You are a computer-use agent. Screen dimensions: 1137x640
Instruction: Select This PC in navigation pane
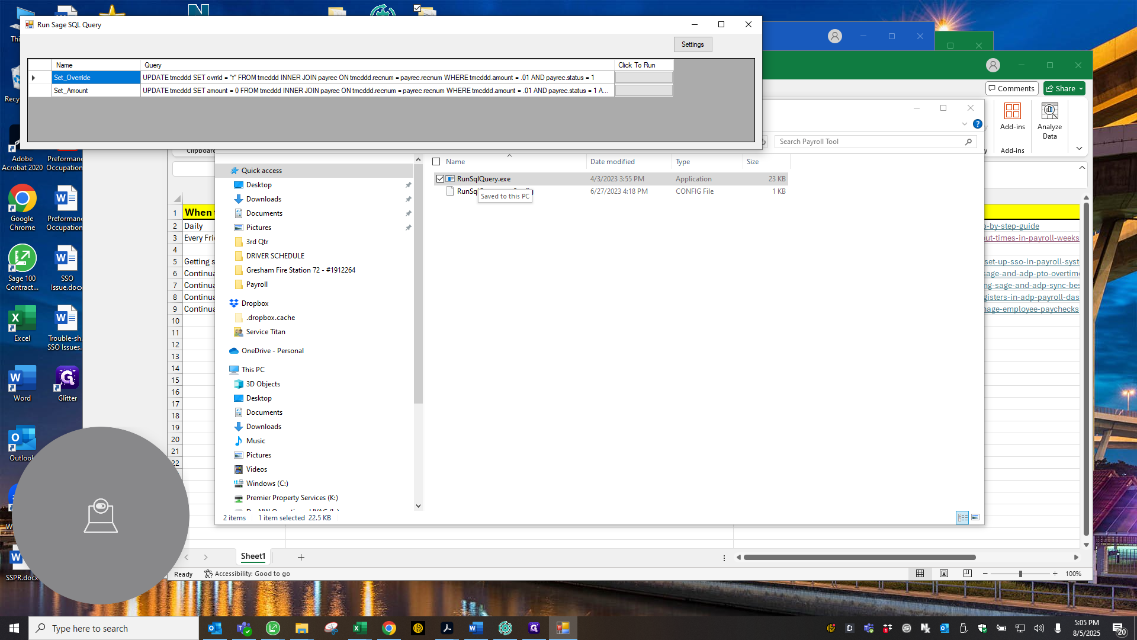pyautogui.click(x=253, y=370)
